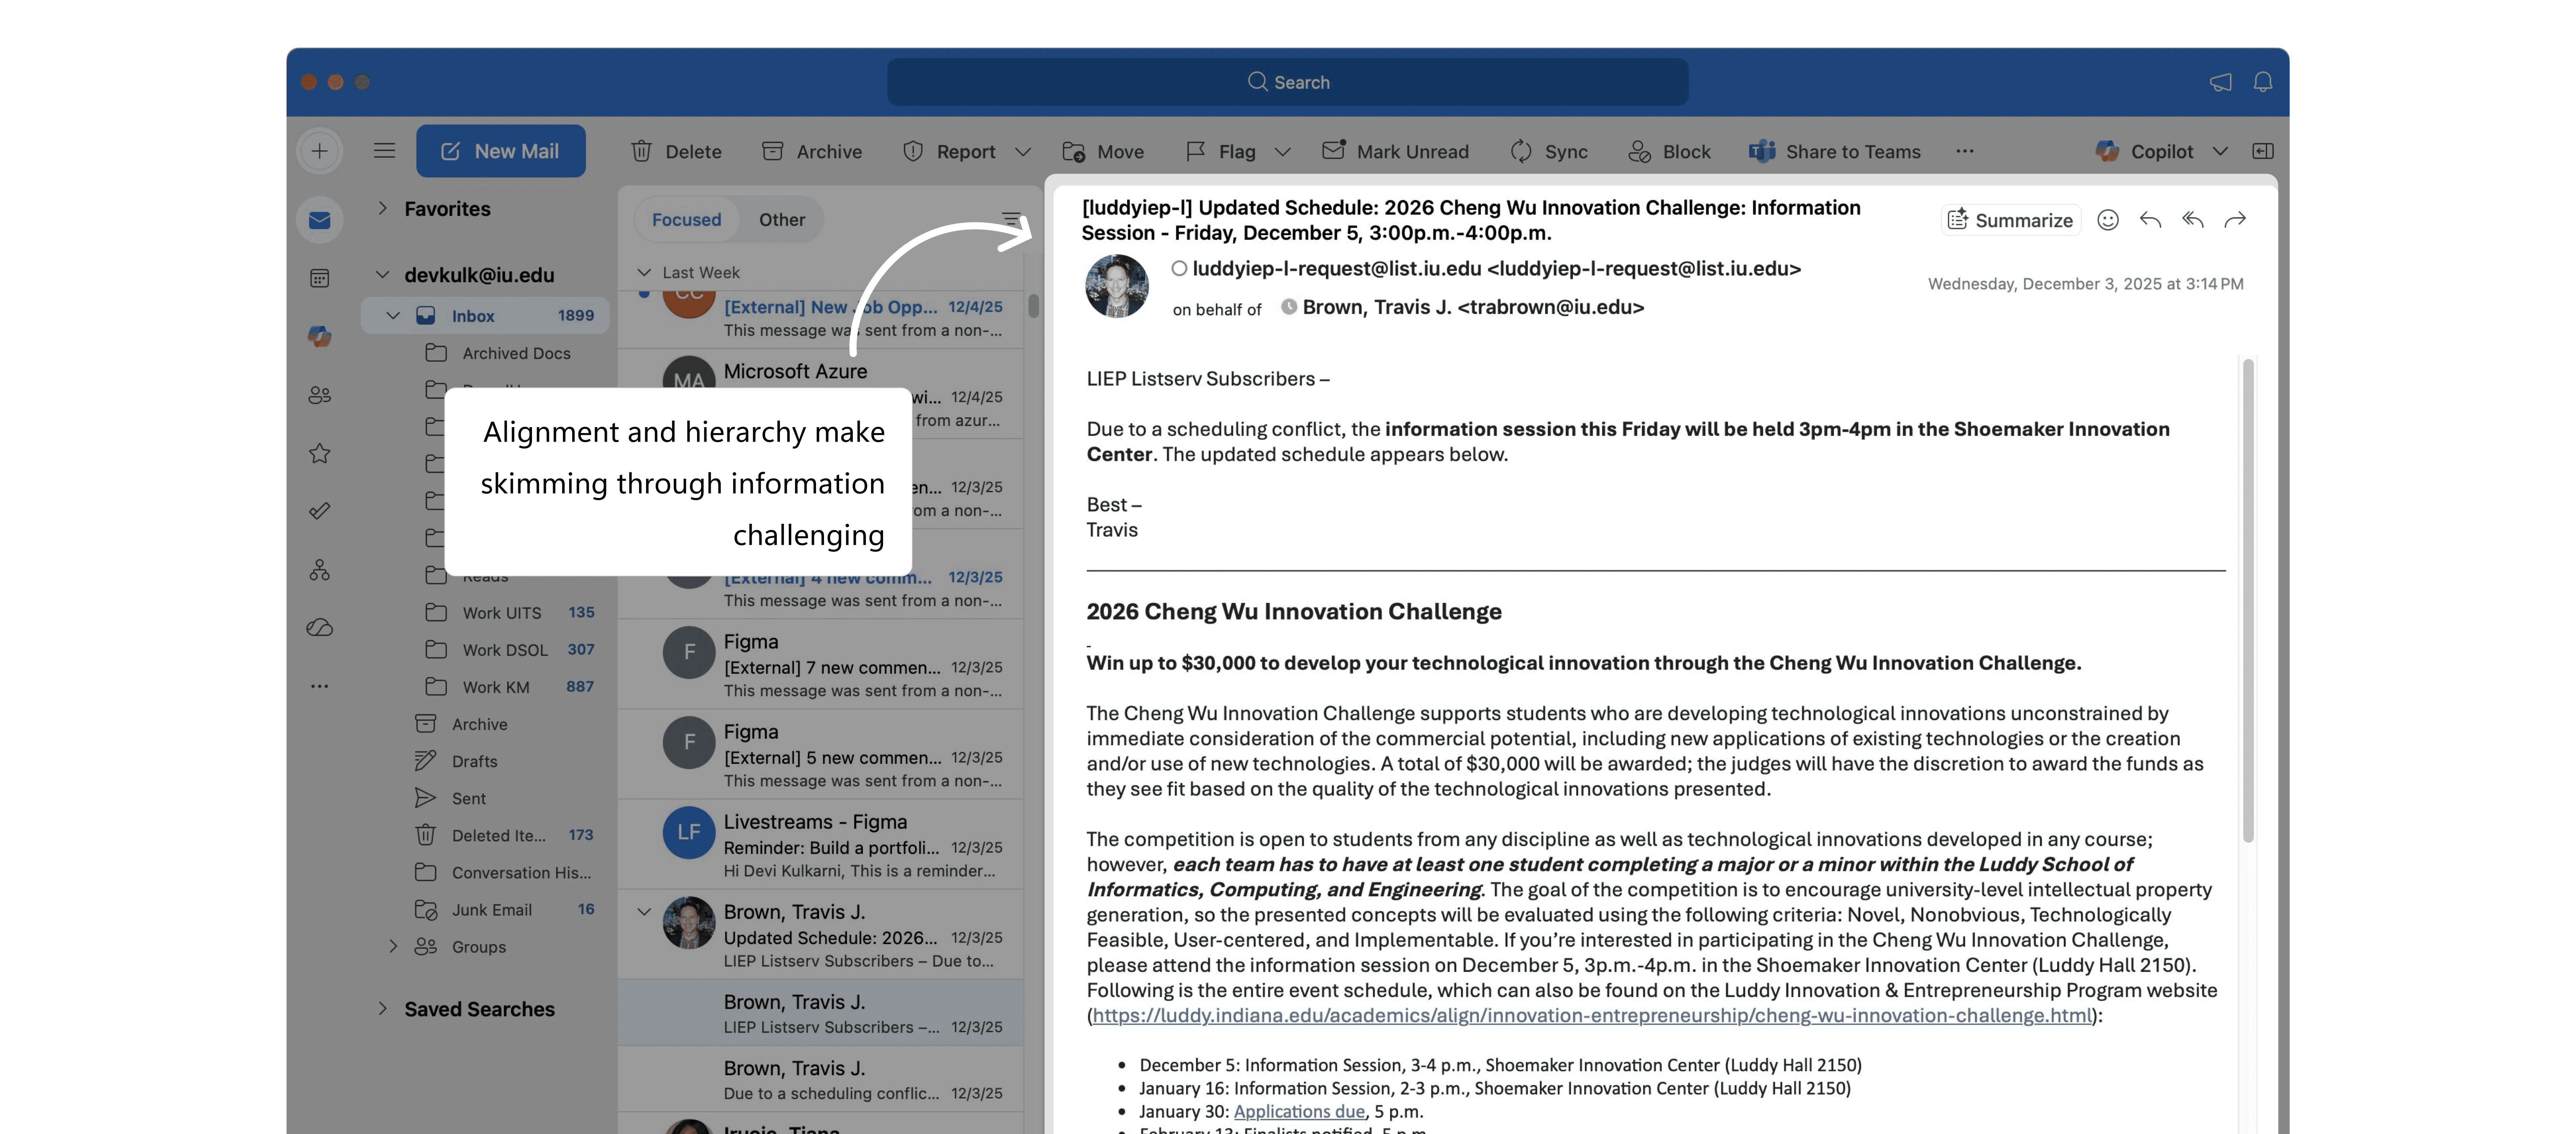Forward this email using the forward arrow

pyautogui.click(x=2235, y=220)
